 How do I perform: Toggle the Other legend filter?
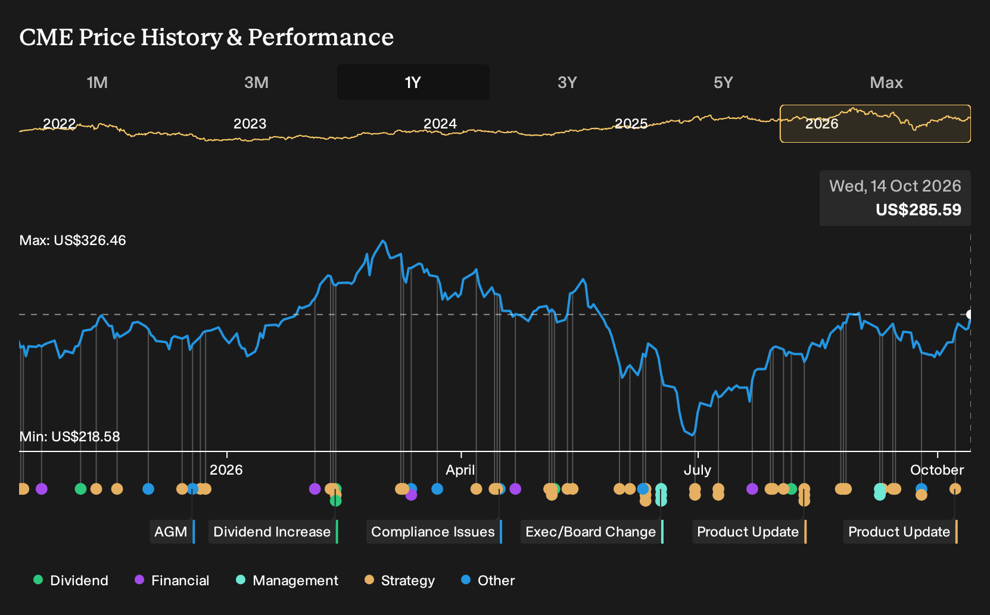[x=488, y=581]
